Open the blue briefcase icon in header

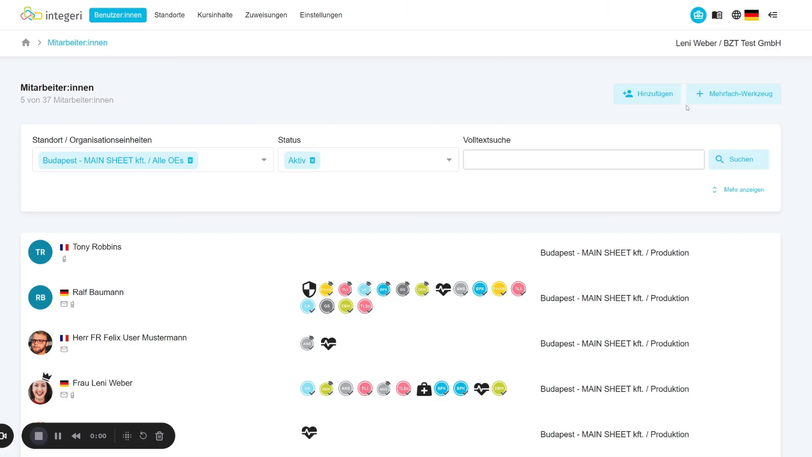coord(698,15)
